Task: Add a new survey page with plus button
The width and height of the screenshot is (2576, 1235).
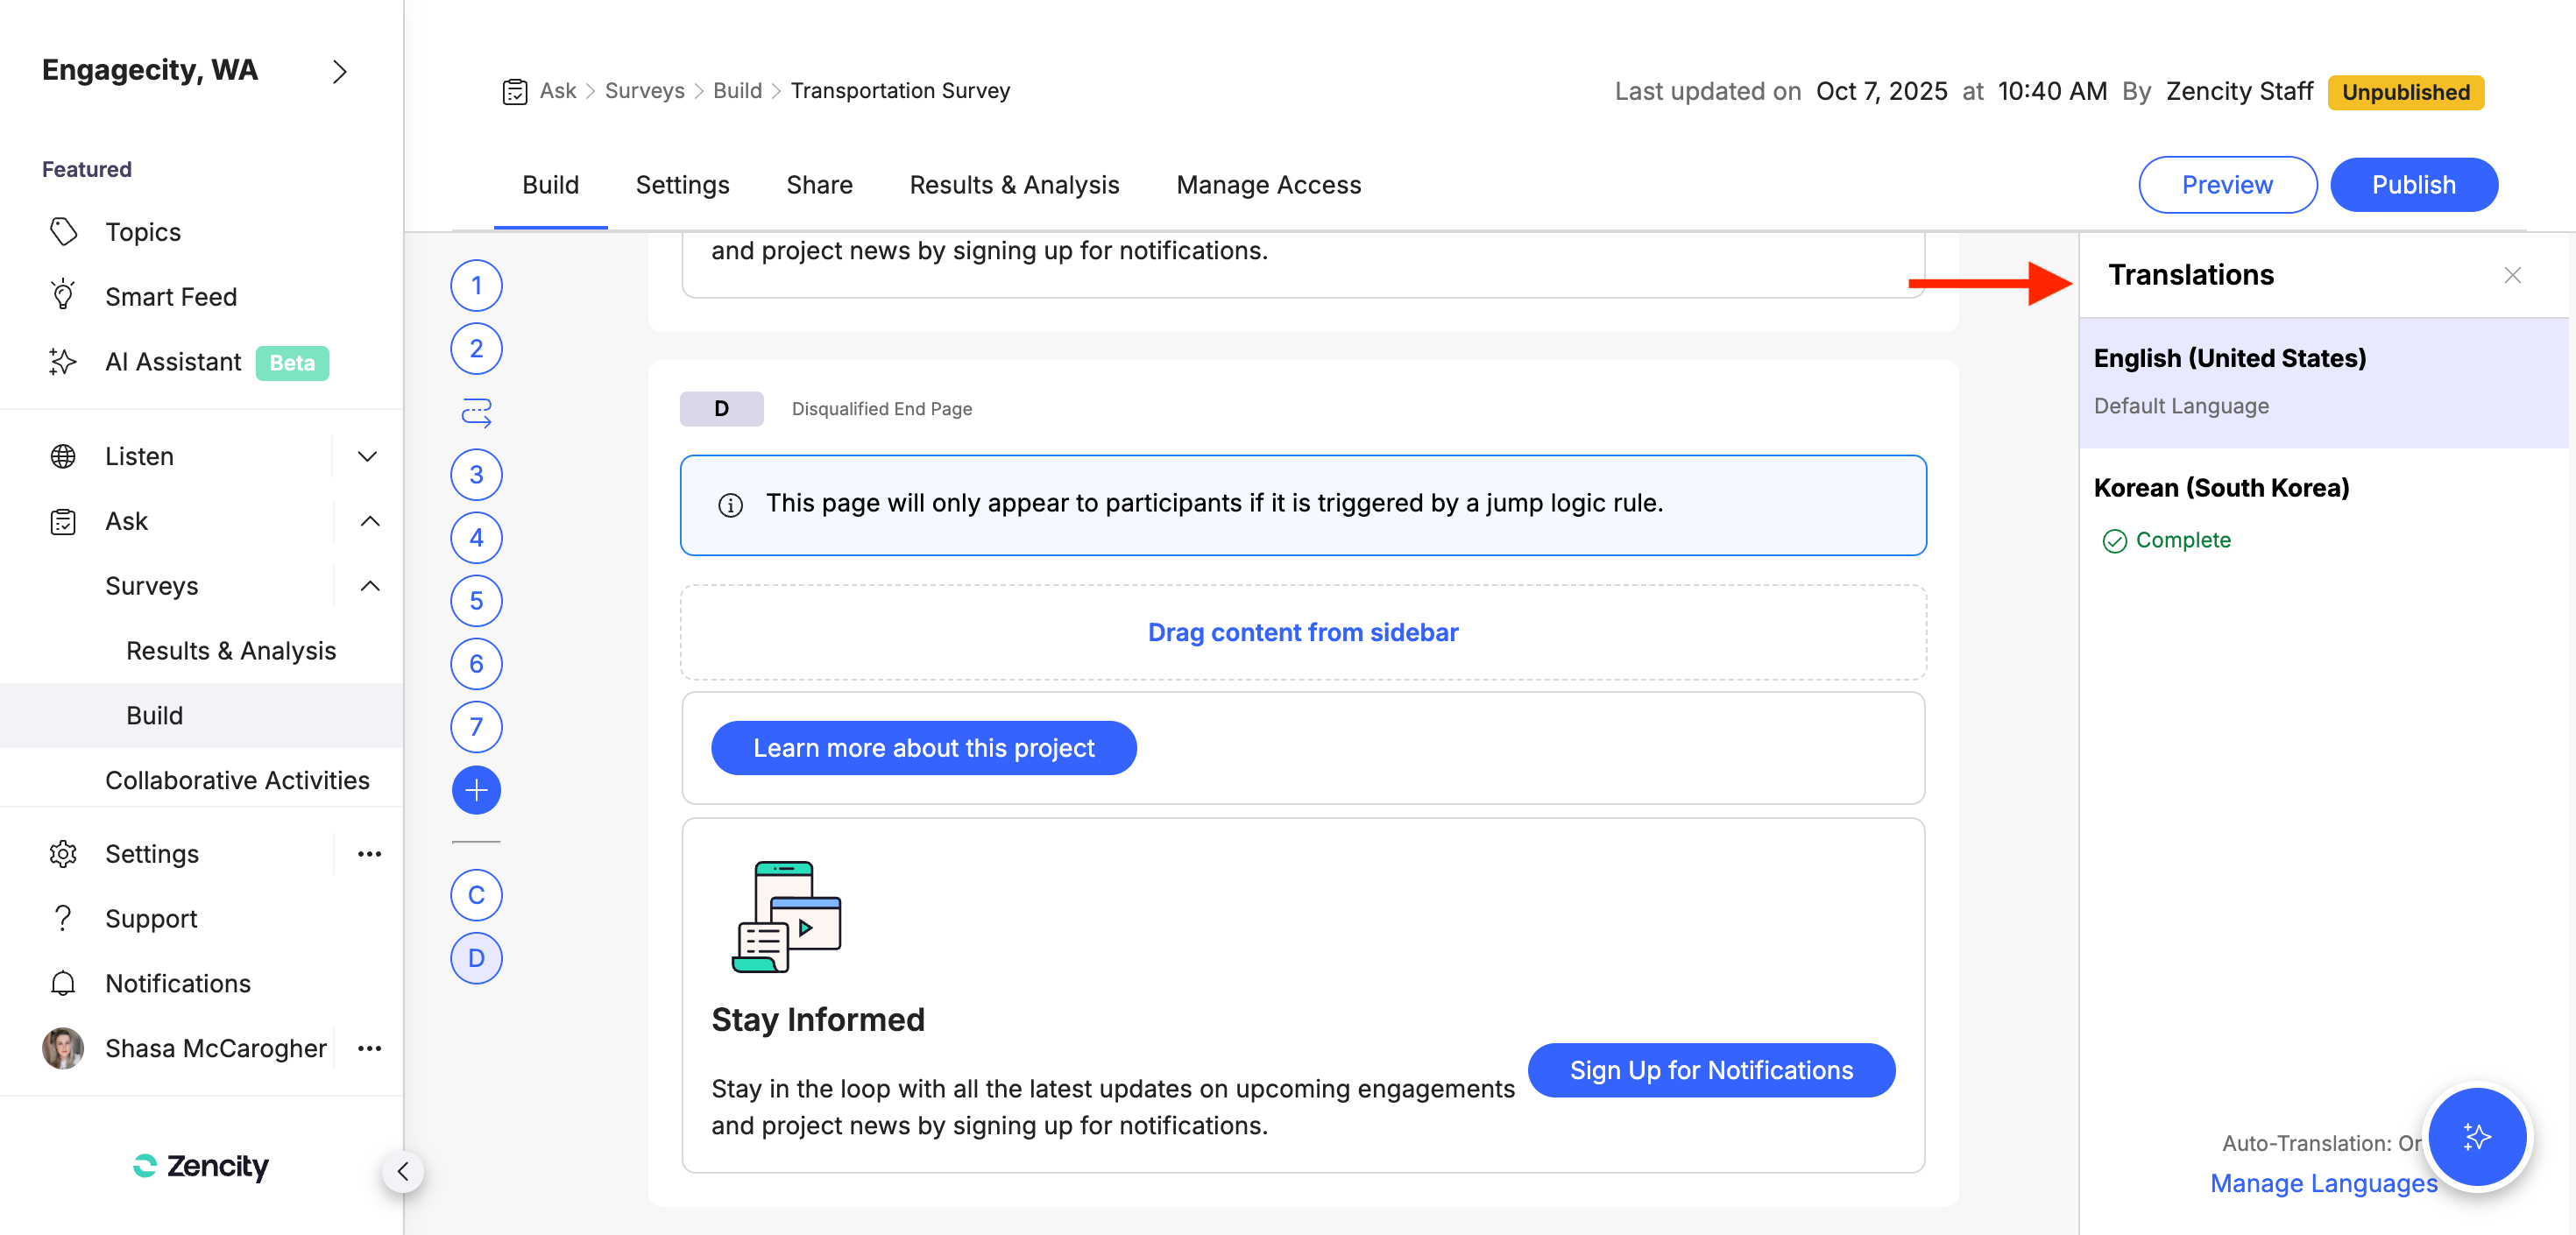Action: (476, 790)
